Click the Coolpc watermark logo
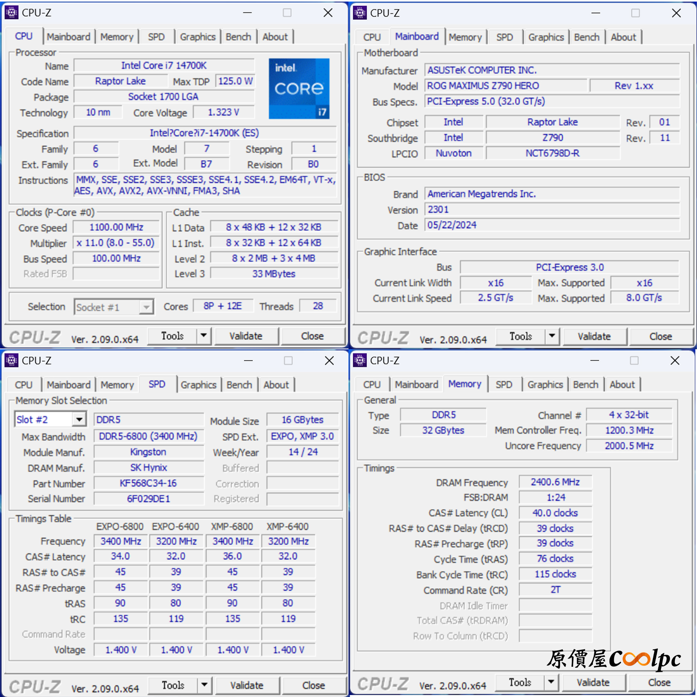 [614, 659]
